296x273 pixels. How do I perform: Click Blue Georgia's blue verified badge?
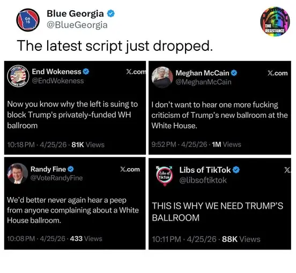coord(111,13)
